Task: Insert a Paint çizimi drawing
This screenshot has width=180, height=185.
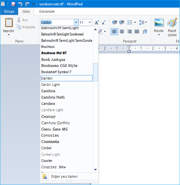Action: 172,27
